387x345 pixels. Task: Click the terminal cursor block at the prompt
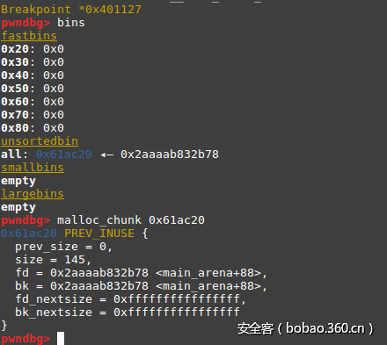[61, 338]
